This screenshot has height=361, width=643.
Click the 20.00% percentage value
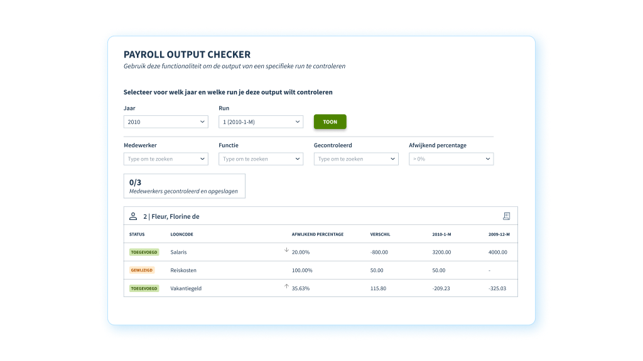pyautogui.click(x=301, y=252)
